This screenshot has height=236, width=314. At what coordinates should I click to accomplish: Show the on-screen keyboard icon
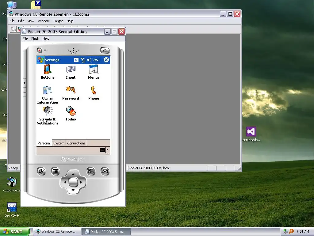coord(102,150)
